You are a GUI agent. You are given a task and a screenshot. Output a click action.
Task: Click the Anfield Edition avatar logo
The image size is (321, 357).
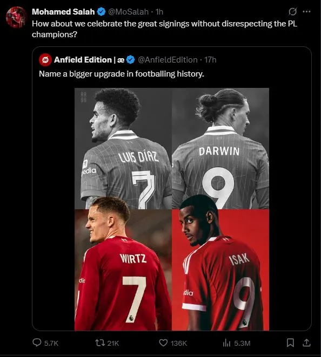point(45,60)
